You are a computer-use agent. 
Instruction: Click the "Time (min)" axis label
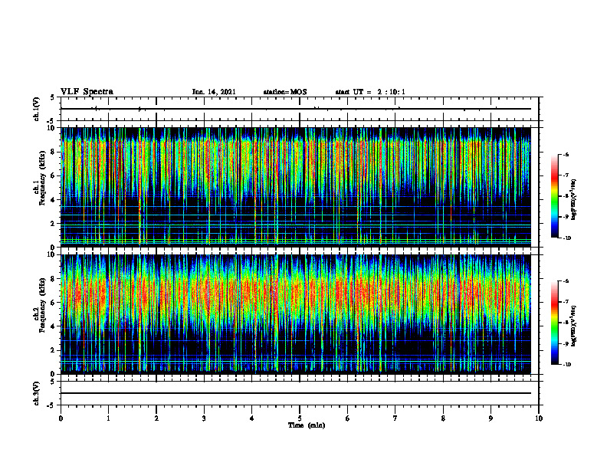click(x=307, y=425)
